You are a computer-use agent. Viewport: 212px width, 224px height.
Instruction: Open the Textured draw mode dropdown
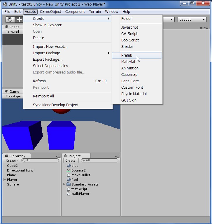13,32
